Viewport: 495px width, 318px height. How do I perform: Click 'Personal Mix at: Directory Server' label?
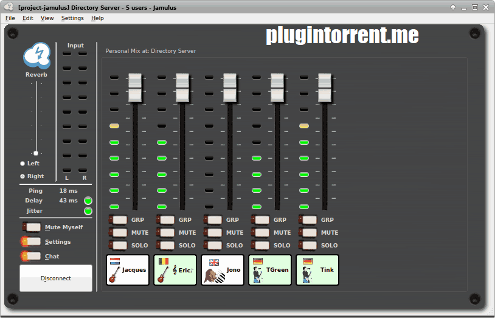(x=151, y=51)
